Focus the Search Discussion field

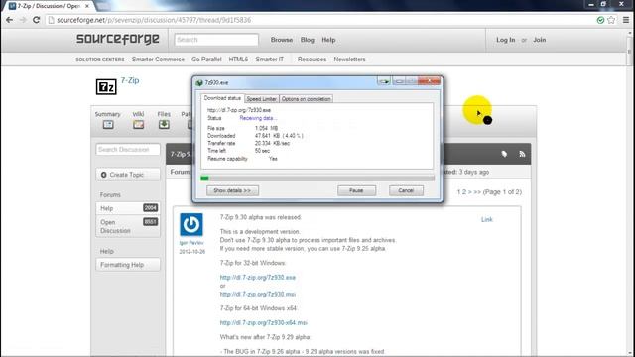[128, 150]
